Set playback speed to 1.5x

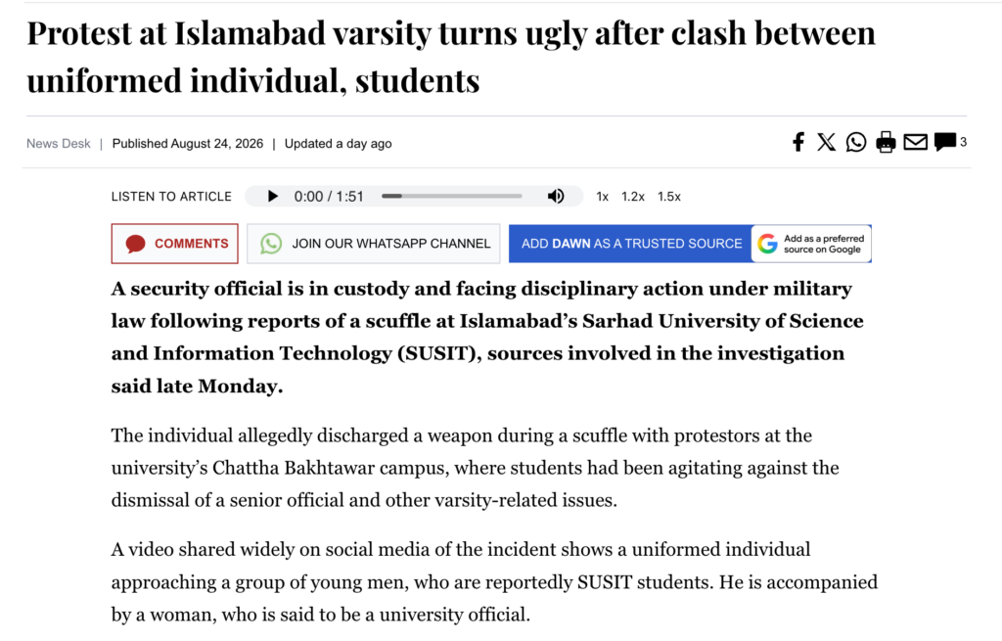pyautogui.click(x=669, y=197)
